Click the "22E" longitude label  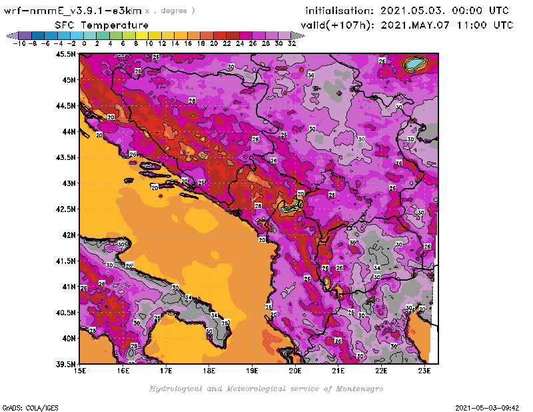(x=381, y=371)
